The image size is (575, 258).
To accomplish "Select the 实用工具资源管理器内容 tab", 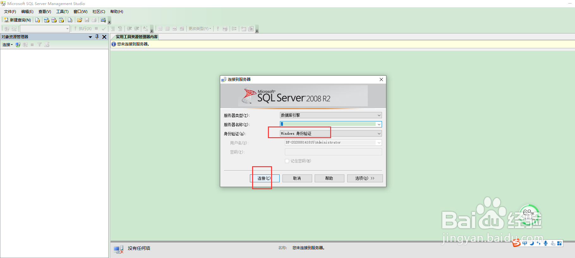I will click(136, 37).
